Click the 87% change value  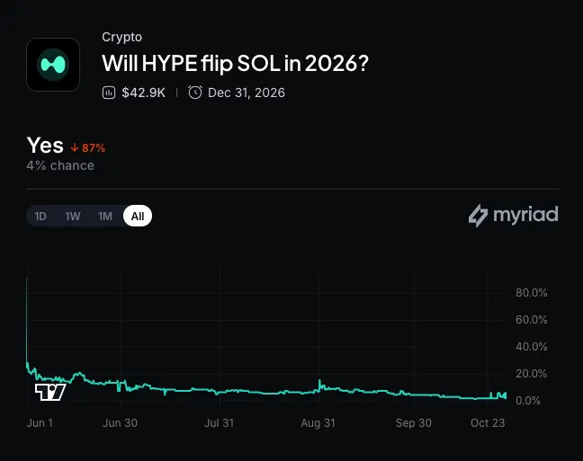point(94,148)
